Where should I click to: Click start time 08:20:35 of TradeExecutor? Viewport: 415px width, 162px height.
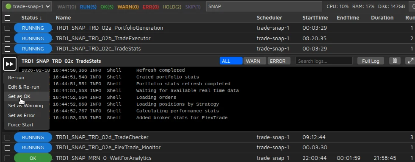(x=314, y=39)
